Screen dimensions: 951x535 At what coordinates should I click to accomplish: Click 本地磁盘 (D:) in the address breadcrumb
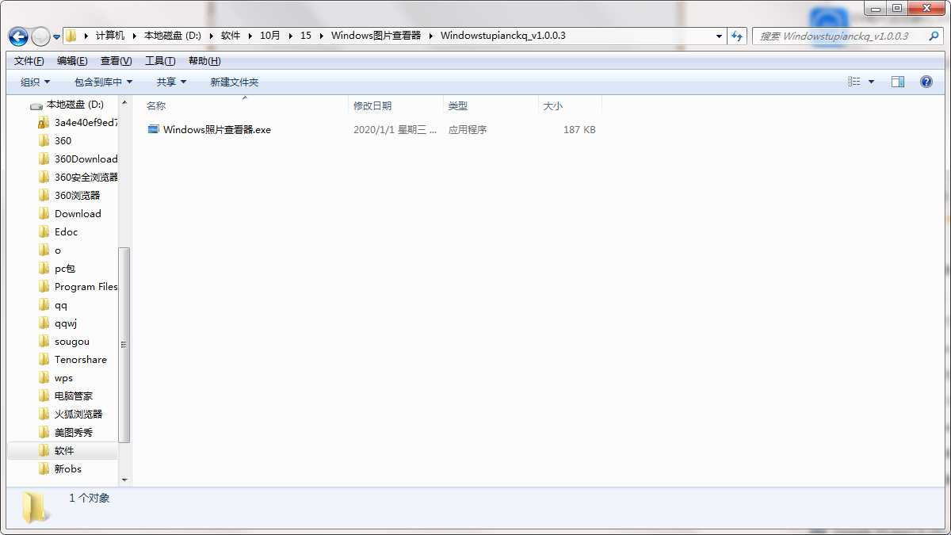[x=172, y=36]
